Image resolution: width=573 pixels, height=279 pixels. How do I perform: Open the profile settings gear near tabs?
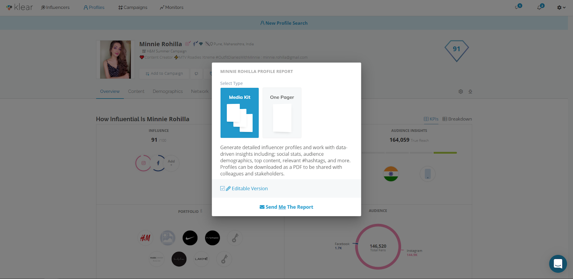461,91
